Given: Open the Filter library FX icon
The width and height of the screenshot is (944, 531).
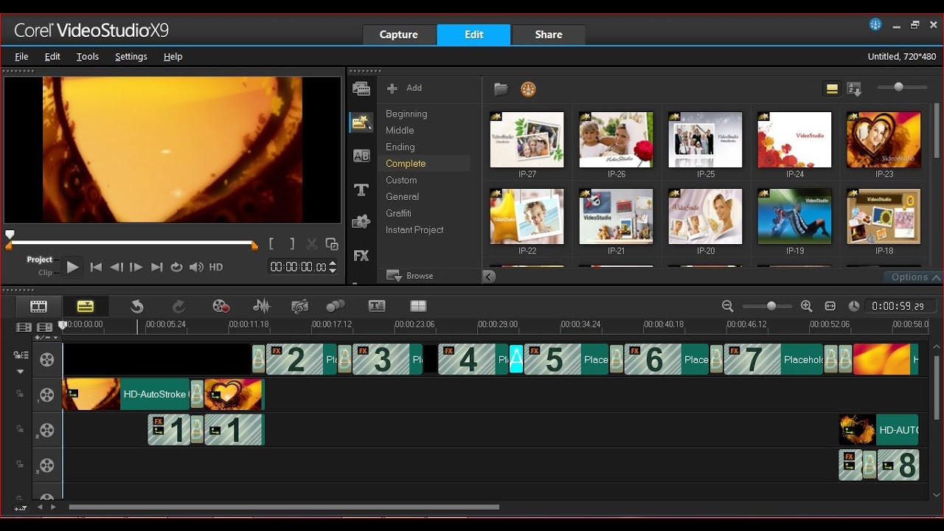Looking at the screenshot, I should 361,256.
